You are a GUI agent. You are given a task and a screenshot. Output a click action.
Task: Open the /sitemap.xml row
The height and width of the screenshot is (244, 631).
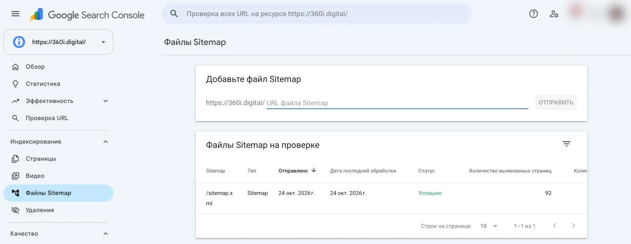391,198
